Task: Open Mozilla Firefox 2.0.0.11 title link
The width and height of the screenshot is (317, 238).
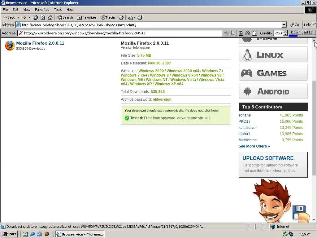Action: 40,43
